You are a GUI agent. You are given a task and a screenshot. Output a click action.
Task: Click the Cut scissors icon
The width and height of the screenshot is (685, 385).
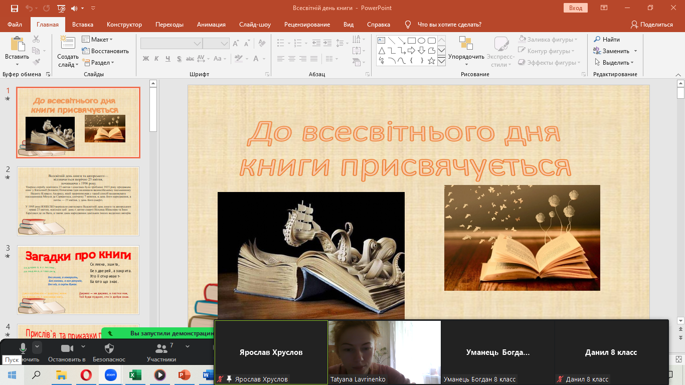(x=36, y=39)
